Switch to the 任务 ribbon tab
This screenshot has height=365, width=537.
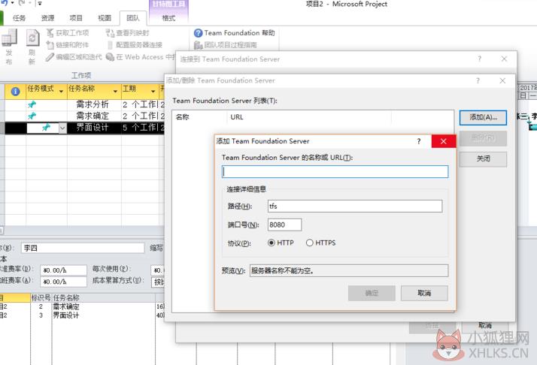tap(20, 18)
